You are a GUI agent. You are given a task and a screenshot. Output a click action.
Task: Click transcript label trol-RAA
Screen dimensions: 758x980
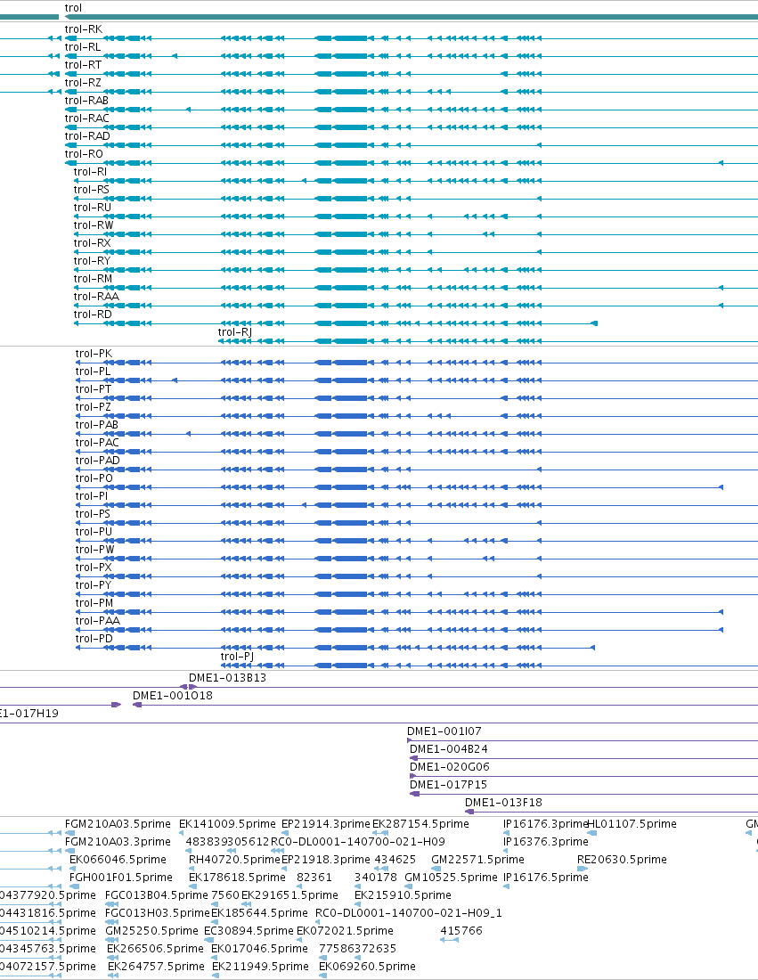(x=96, y=297)
